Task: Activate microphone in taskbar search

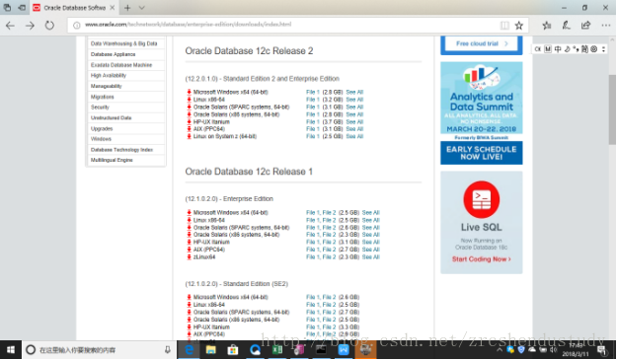Action: [x=167, y=350]
